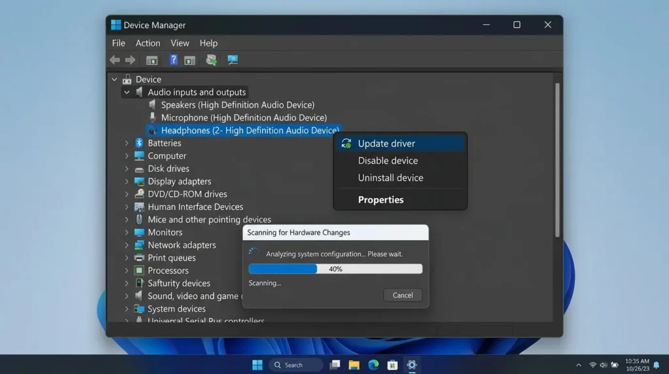The image size is (669, 374).
Task: Click the speaker icon next to Speakers device
Action: click(152, 105)
